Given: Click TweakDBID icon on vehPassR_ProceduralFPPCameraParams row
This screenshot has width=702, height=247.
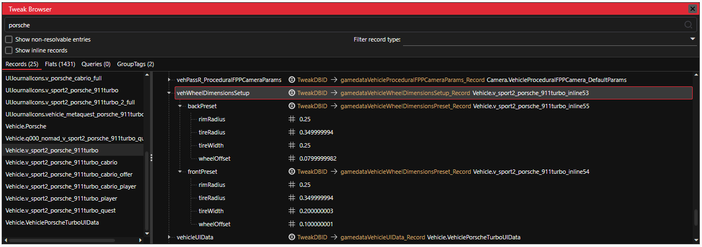Looking at the screenshot, I should 292,80.
